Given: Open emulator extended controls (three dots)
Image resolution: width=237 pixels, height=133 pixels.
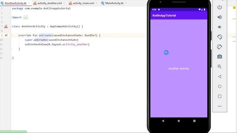Looking at the screenshot, I should pyautogui.click(x=220, y=106).
